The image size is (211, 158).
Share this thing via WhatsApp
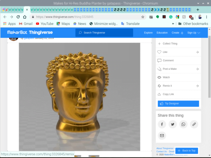(x=183, y=124)
